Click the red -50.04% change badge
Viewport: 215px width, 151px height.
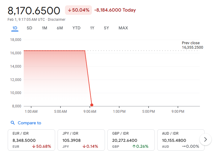[79, 10]
